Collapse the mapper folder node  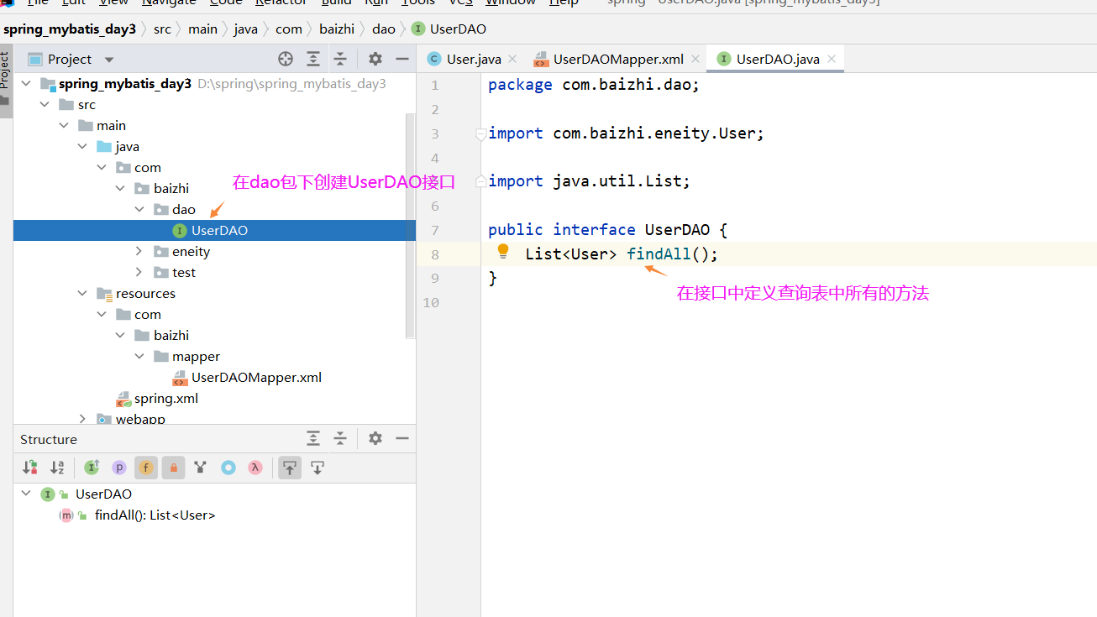pos(139,357)
